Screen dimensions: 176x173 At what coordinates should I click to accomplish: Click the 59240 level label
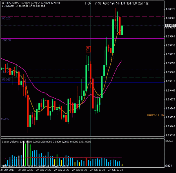(x=5, y=119)
